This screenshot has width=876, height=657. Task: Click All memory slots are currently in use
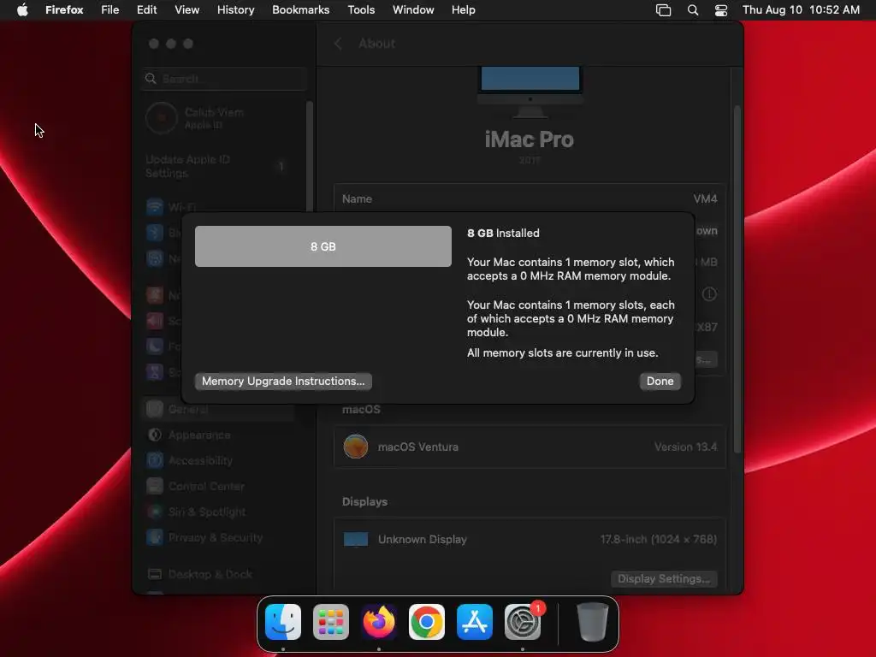coord(563,353)
